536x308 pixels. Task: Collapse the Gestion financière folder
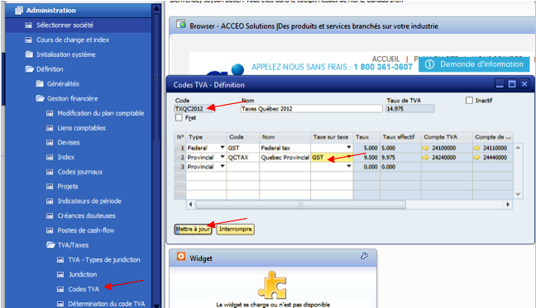point(41,98)
